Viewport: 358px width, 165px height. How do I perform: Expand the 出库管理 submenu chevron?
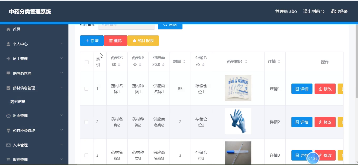(x=62, y=115)
